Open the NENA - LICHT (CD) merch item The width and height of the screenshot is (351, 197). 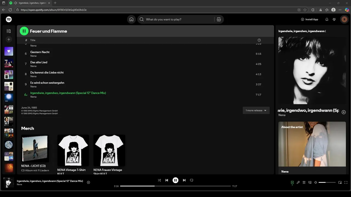coord(35,153)
